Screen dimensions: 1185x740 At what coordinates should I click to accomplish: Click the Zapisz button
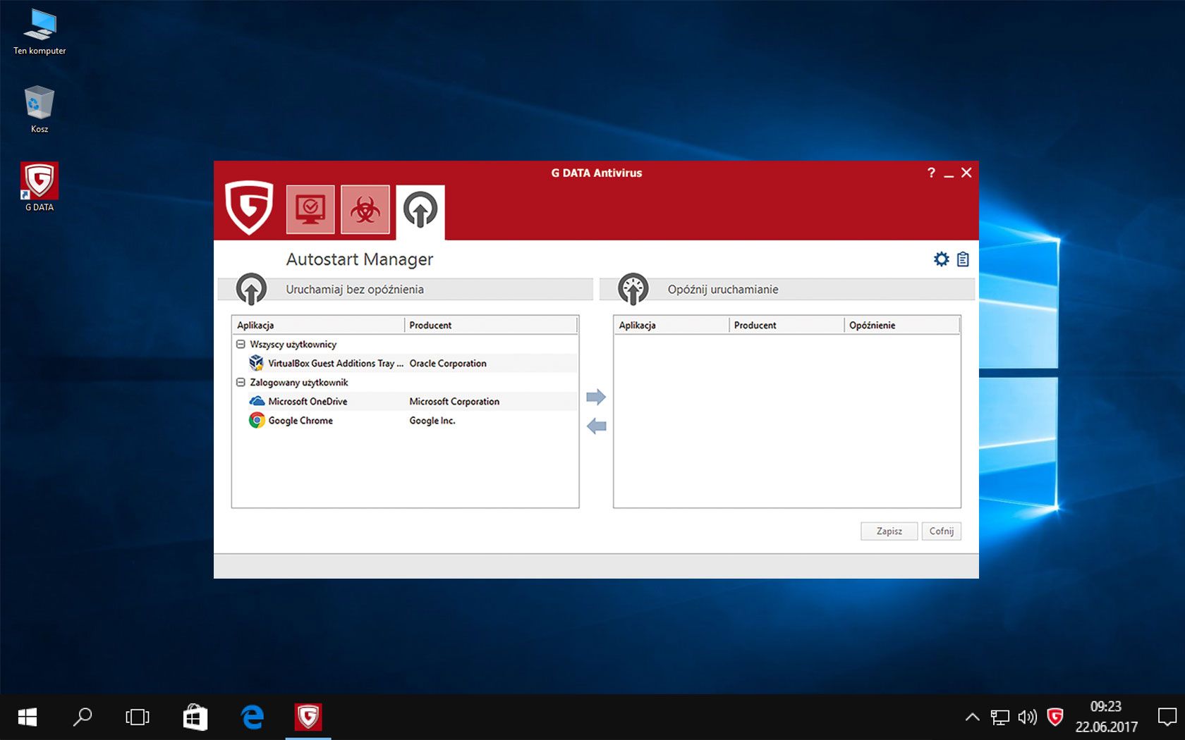click(889, 531)
